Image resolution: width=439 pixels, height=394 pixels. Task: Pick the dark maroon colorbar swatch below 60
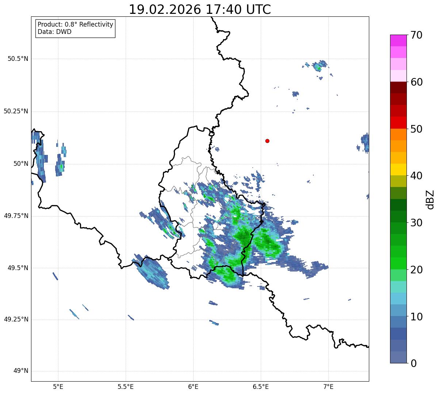(398, 87)
